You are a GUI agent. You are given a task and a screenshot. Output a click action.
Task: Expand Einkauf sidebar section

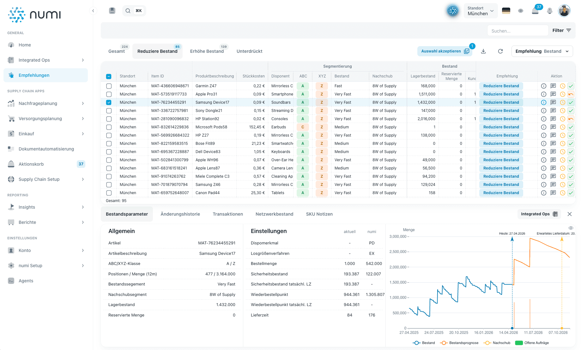tap(46, 134)
